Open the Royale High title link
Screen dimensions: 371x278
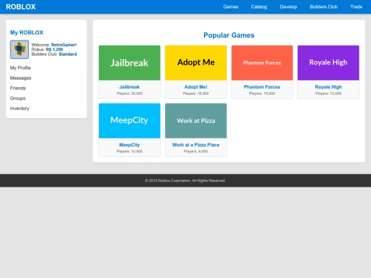point(328,87)
